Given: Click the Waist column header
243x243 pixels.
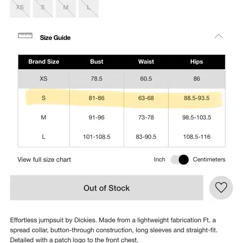Looking at the screenshot, I should tap(146, 62).
